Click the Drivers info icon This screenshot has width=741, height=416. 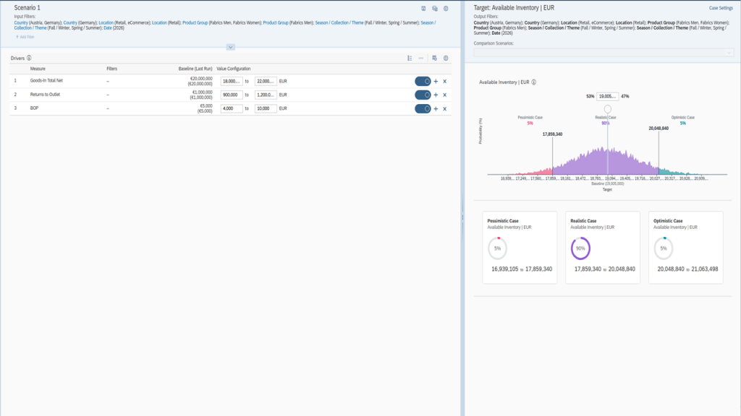29,58
